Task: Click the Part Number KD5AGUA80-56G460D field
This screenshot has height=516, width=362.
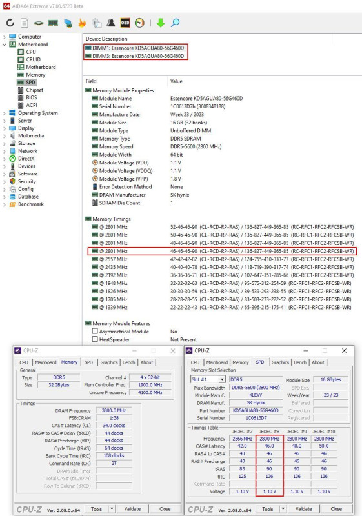Action: (x=256, y=410)
